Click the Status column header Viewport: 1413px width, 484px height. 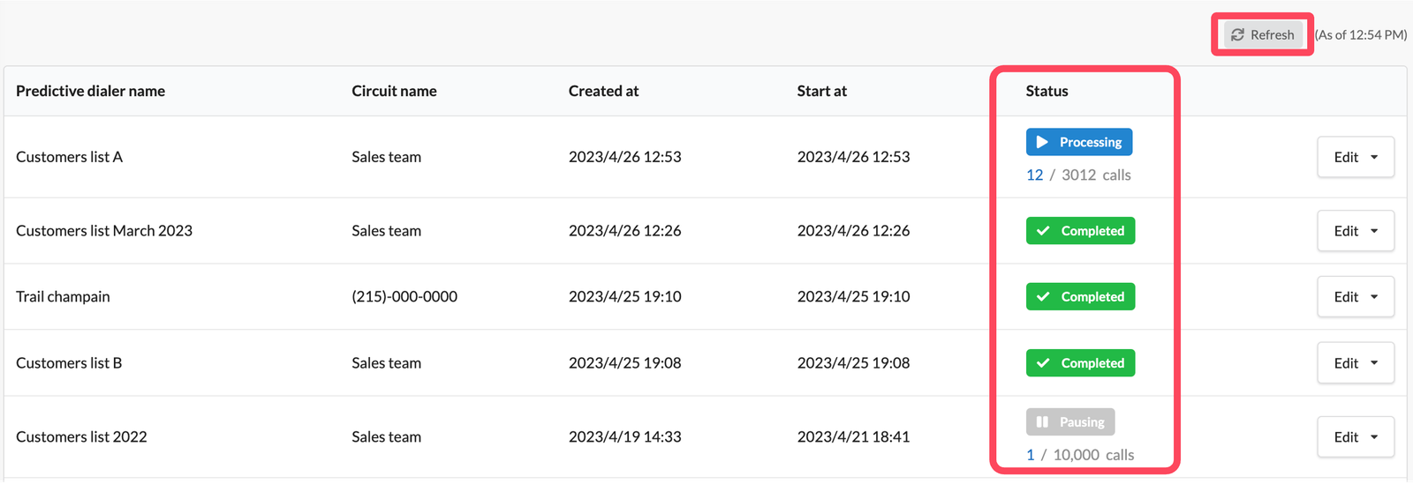pos(1047,91)
